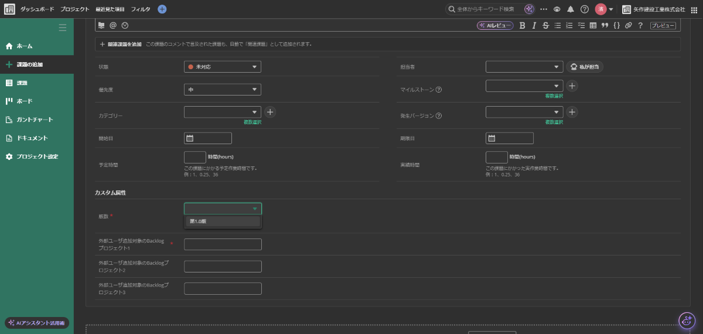Apply bold formatting in editor toolbar
Viewport: 703px width, 334px height.
522,25
